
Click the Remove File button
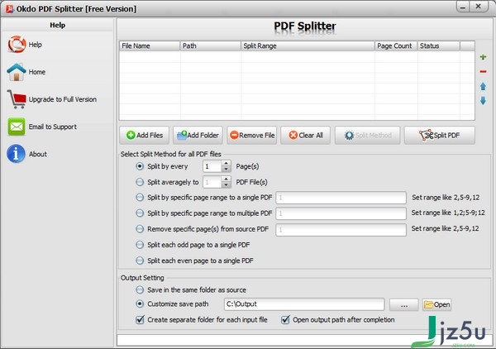click(252, 135)
